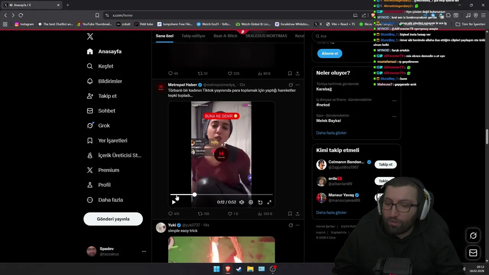Switch to Sana özel tab
This screenshot has width=489, height=275.
click(x=165, y=36)
